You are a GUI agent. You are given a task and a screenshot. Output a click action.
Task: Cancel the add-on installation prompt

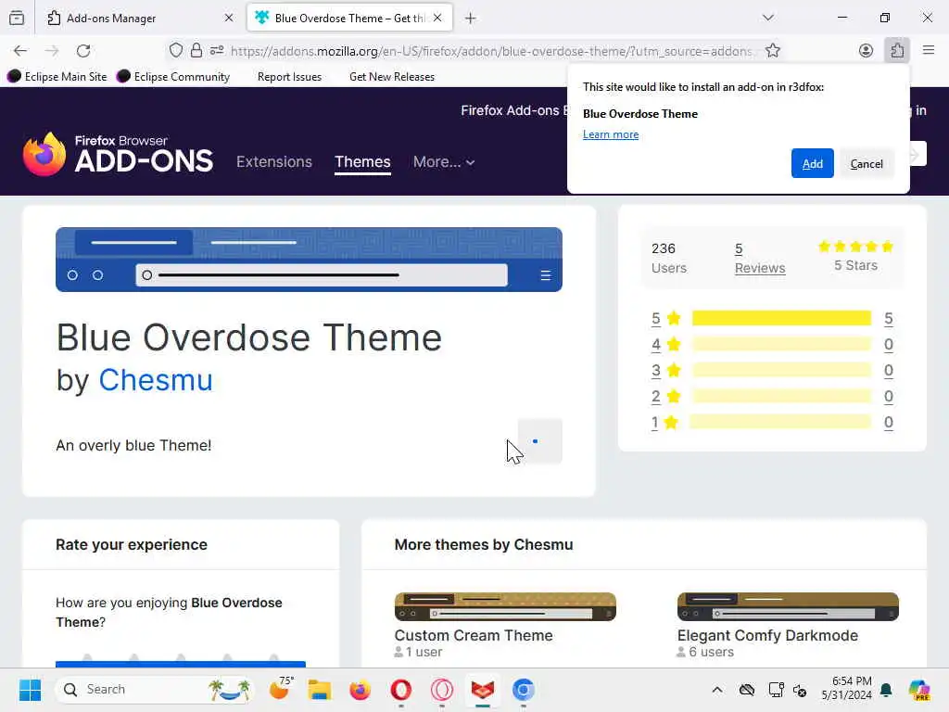(867, 163)
